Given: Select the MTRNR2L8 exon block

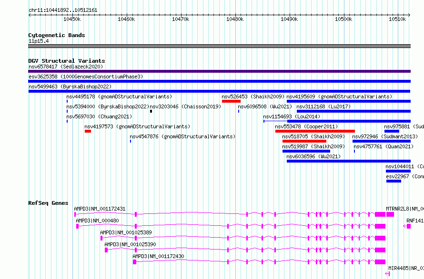Looking at the screenshot, I should (x=390, y=214).
